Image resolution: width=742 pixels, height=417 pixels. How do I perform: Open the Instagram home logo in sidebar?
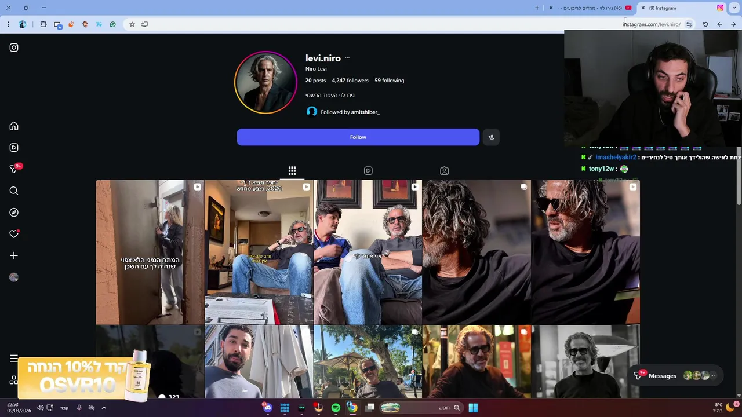[x=14, y=47]
